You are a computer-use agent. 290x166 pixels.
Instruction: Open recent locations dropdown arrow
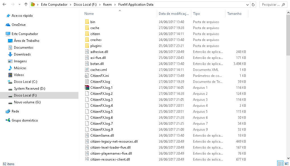coord(19,5)
